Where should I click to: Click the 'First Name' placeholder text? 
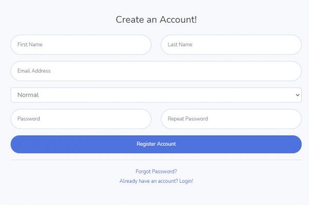[30, 45]
